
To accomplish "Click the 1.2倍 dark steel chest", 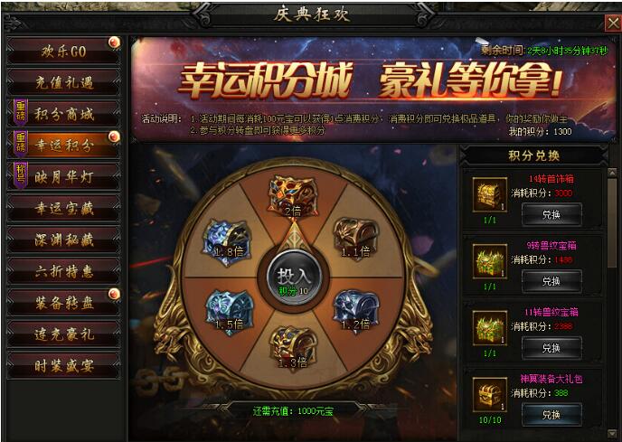I will [x=356, y=311].
